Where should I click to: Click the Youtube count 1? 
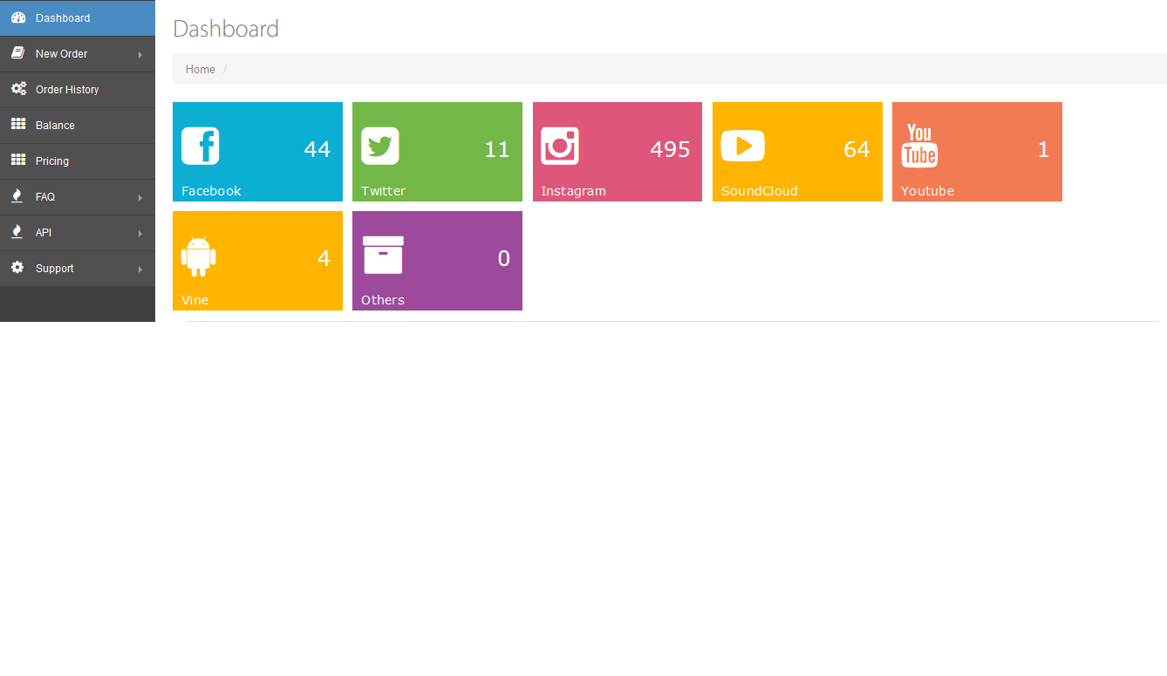point(1043,150)
